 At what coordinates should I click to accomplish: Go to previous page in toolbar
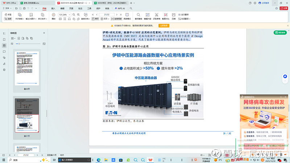[97, 14]
